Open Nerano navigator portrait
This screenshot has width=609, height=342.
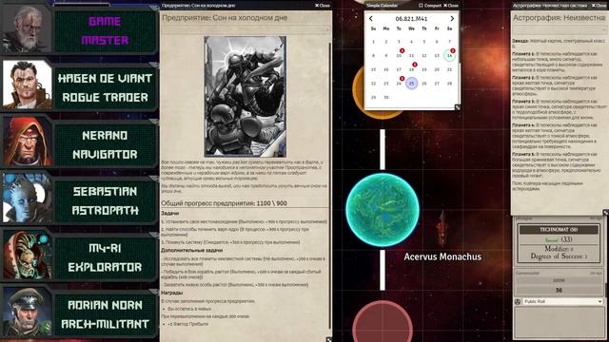pos(28,142)
